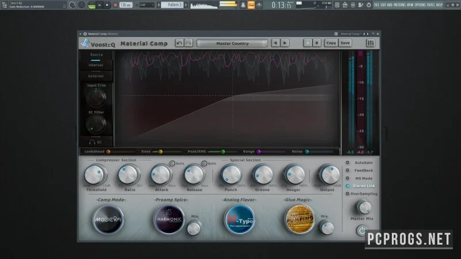
Task: Enable Release Auto mode
Action: point(204,163)
